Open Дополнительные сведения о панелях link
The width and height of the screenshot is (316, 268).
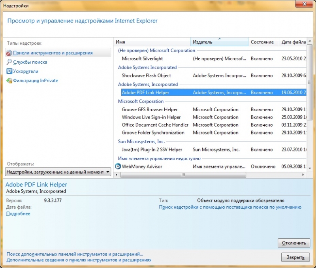pyautogui.click(x=79, y=260)
